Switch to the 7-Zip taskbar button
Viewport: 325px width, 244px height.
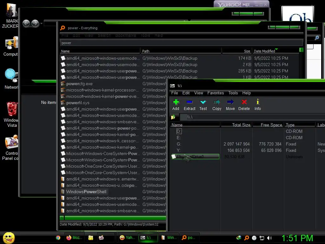coord(148,238)
